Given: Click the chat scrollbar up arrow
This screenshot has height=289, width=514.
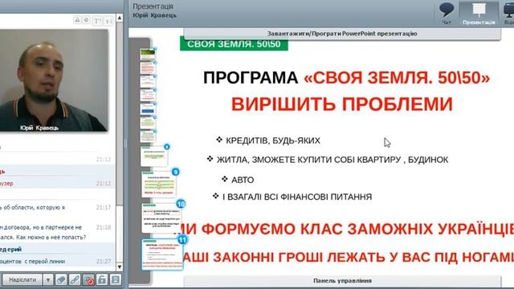Looking at the screenshot, I should [120, 18].
